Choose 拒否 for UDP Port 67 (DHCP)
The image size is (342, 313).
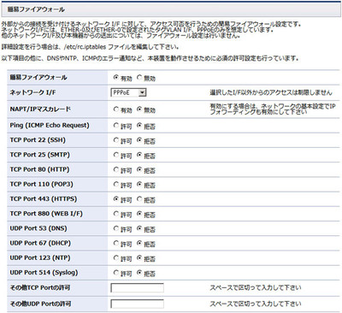(139, 243)
